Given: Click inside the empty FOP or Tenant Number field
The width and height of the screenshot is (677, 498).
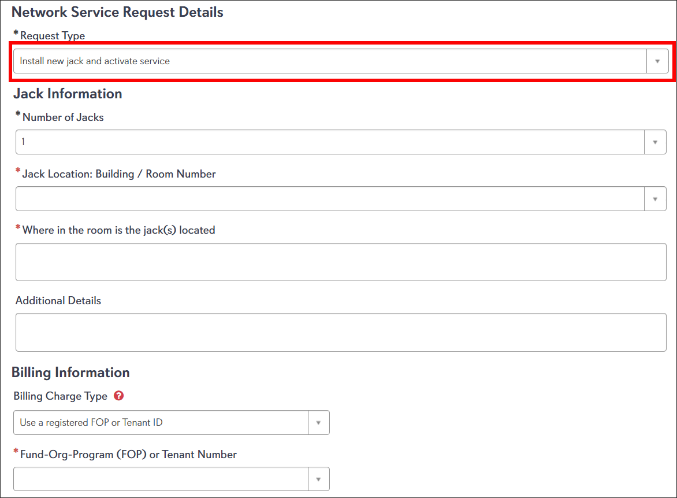Looking at the screenshot, I should coord(161,479).
